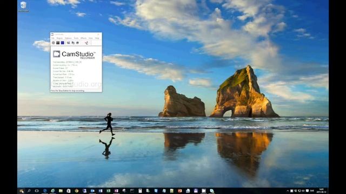The width and height of the screenshot is (346, 194).
Task: Open the Effects menu in CamStudio
Action: pos(84,38)
